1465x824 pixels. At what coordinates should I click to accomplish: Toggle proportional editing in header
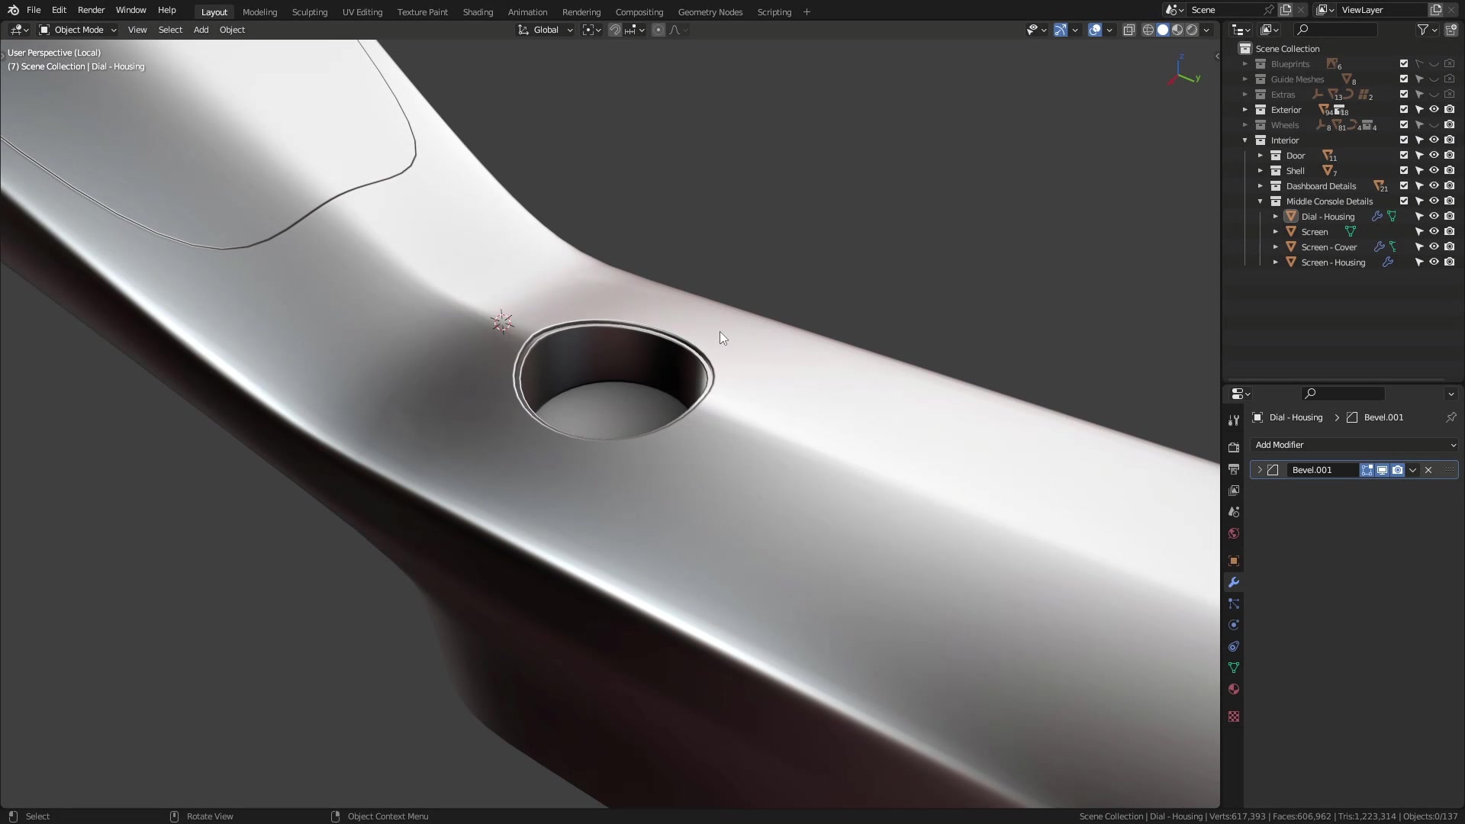658,30
